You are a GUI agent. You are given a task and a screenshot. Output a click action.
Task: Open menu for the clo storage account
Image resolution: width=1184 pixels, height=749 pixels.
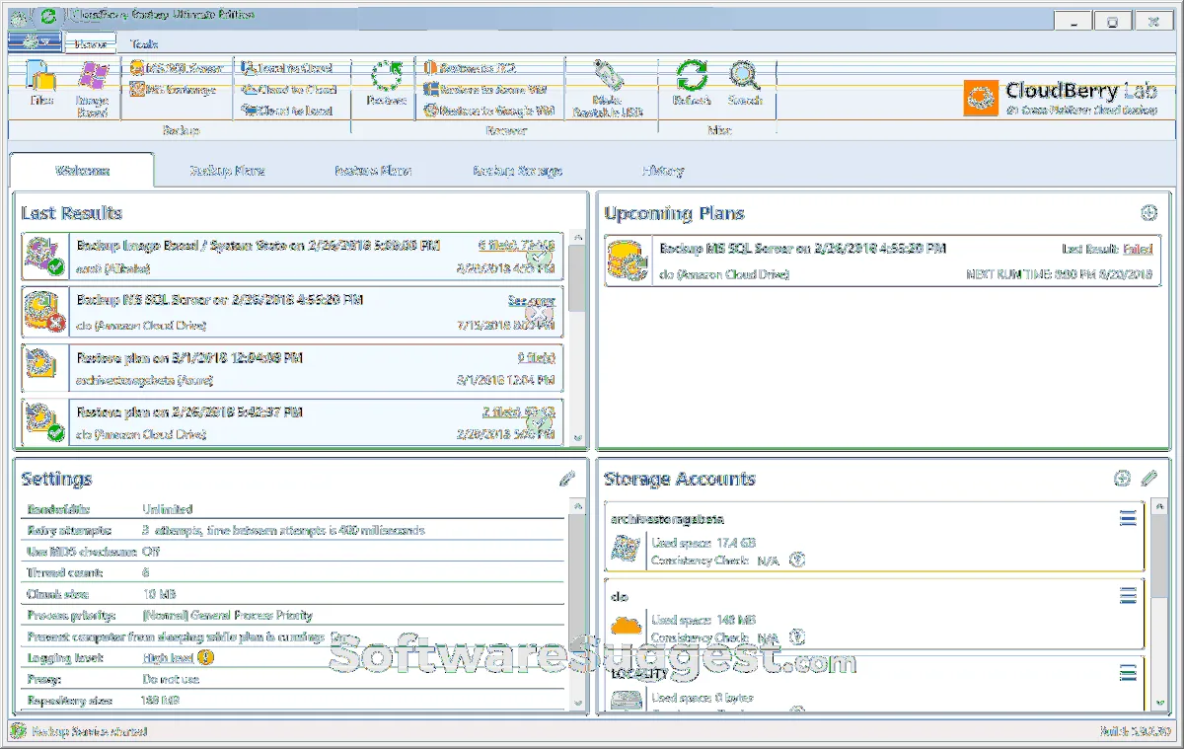coord(1128,596)
